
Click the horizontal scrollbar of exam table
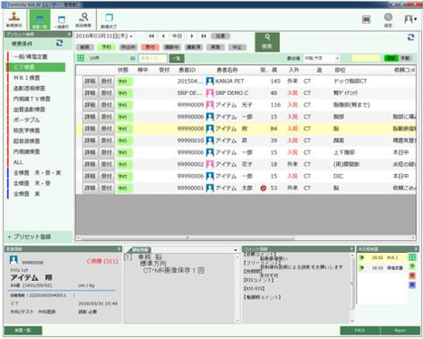[187, 238]
